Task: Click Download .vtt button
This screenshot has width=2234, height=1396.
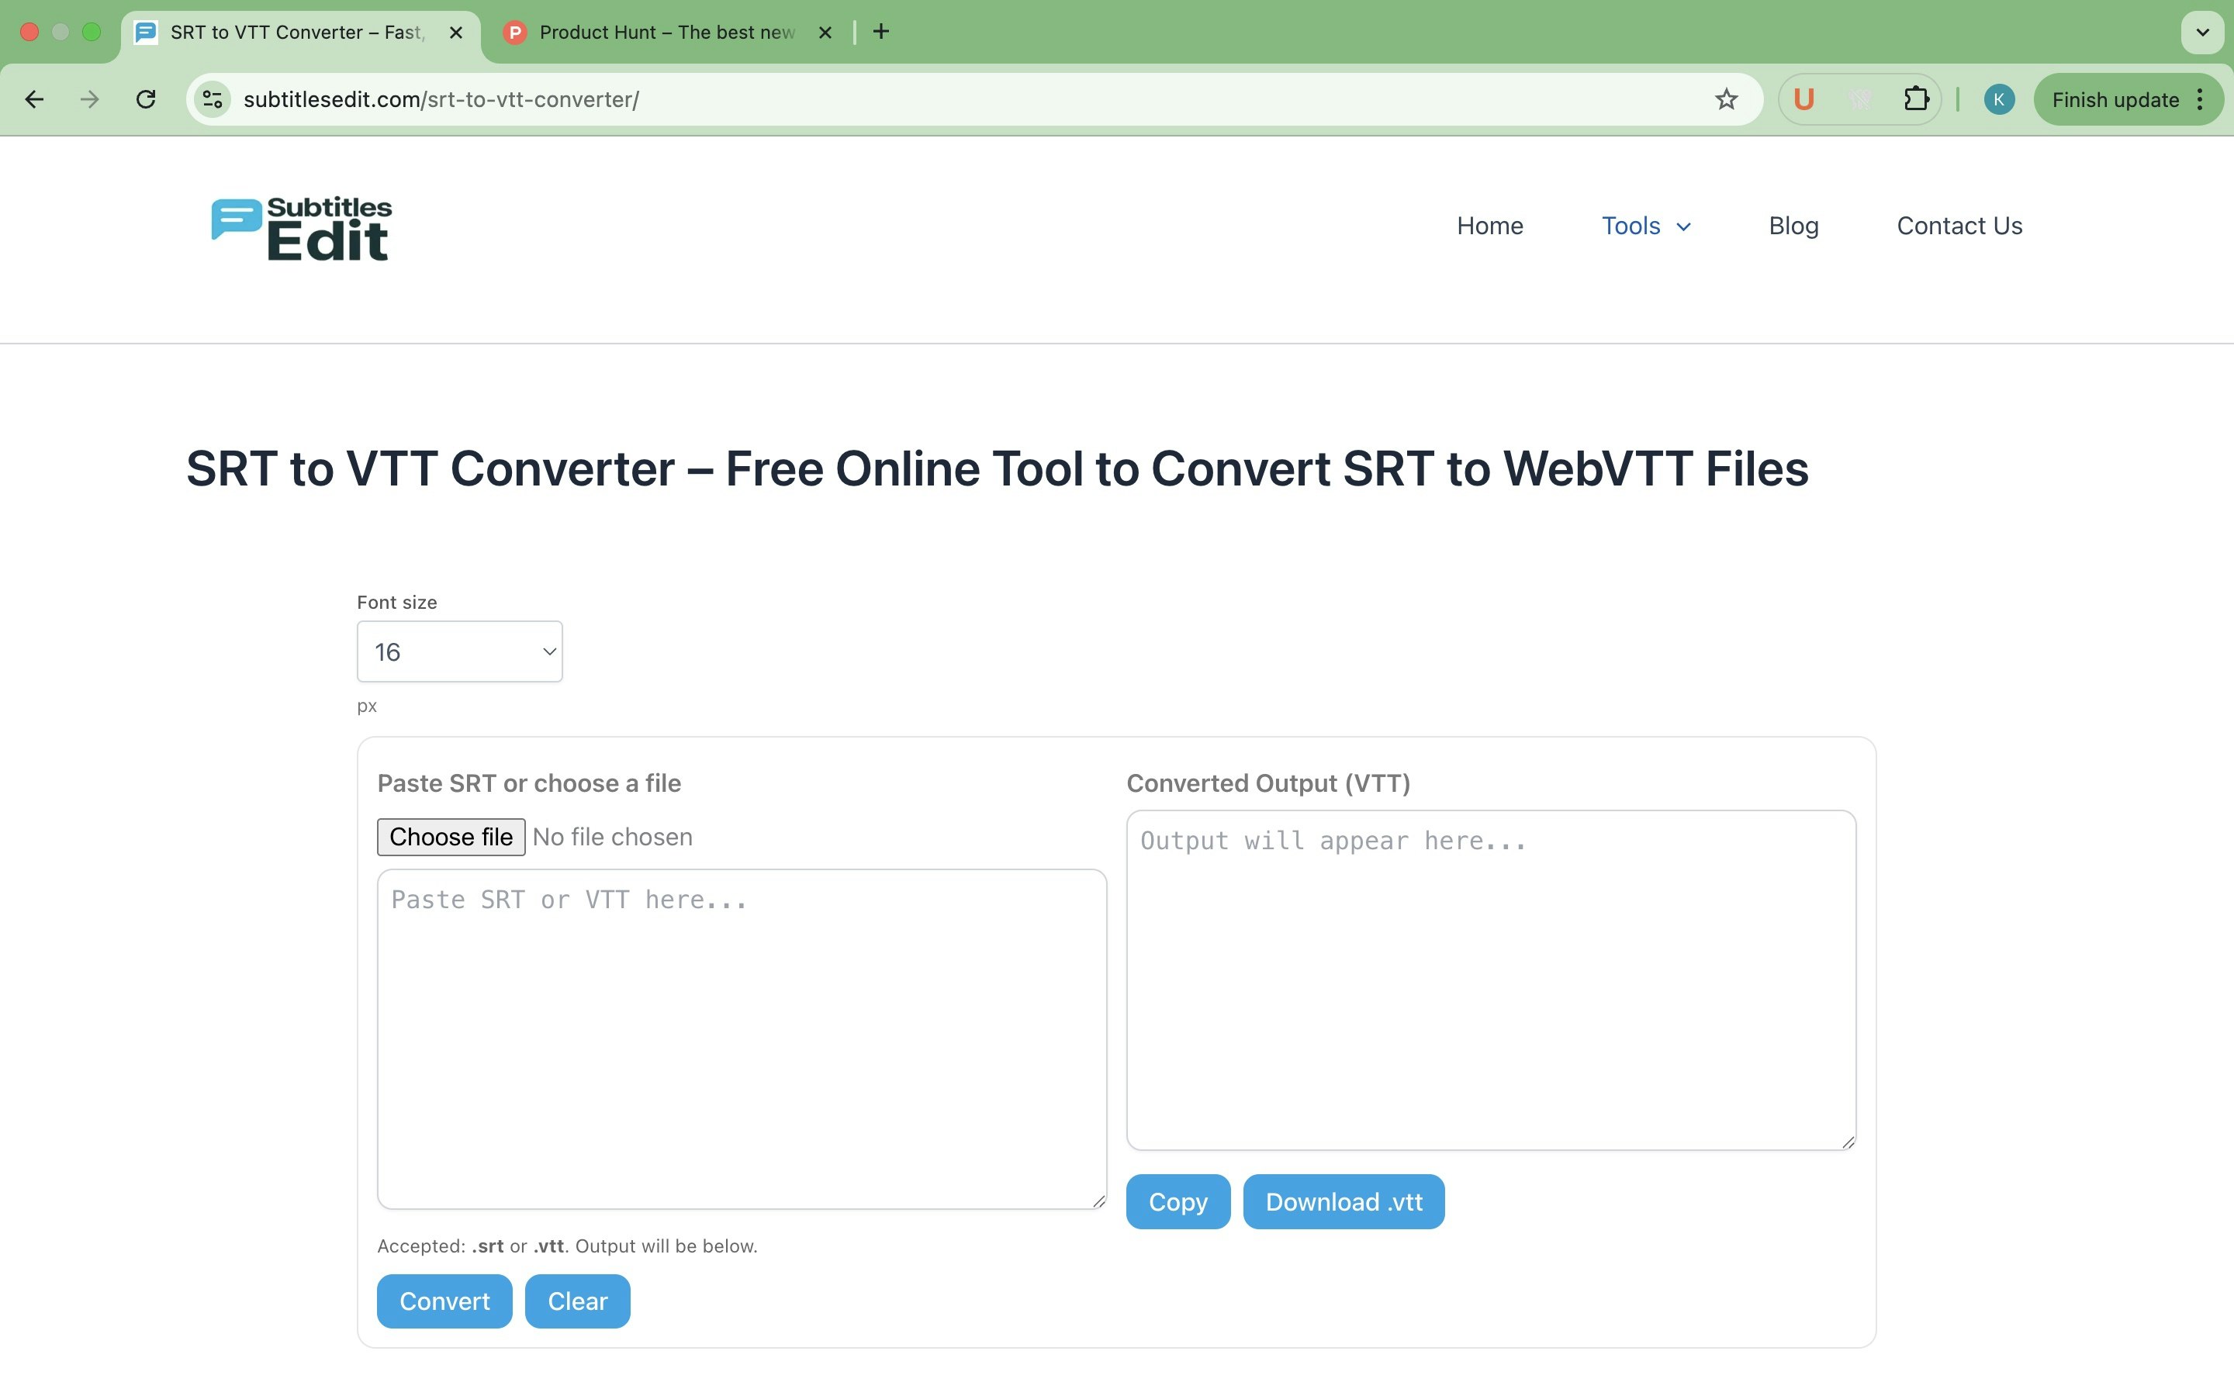Action: 1344,1202
